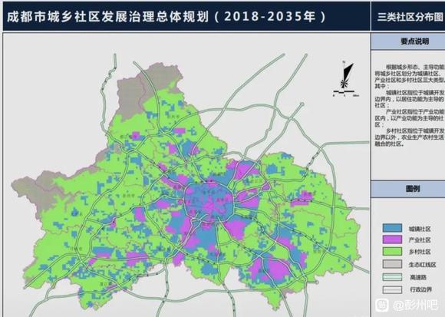Click the 城镇社区 legend label
The width and height of the screenshot is (445, 317).
tap(420, 229)
